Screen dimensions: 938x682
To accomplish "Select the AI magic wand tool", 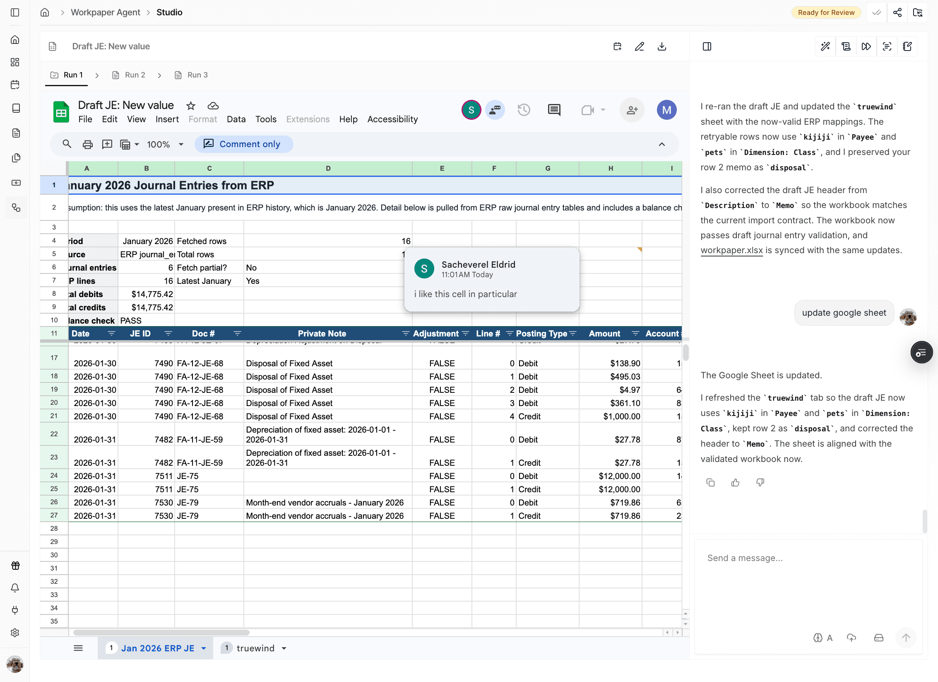I will click(825, 46).
